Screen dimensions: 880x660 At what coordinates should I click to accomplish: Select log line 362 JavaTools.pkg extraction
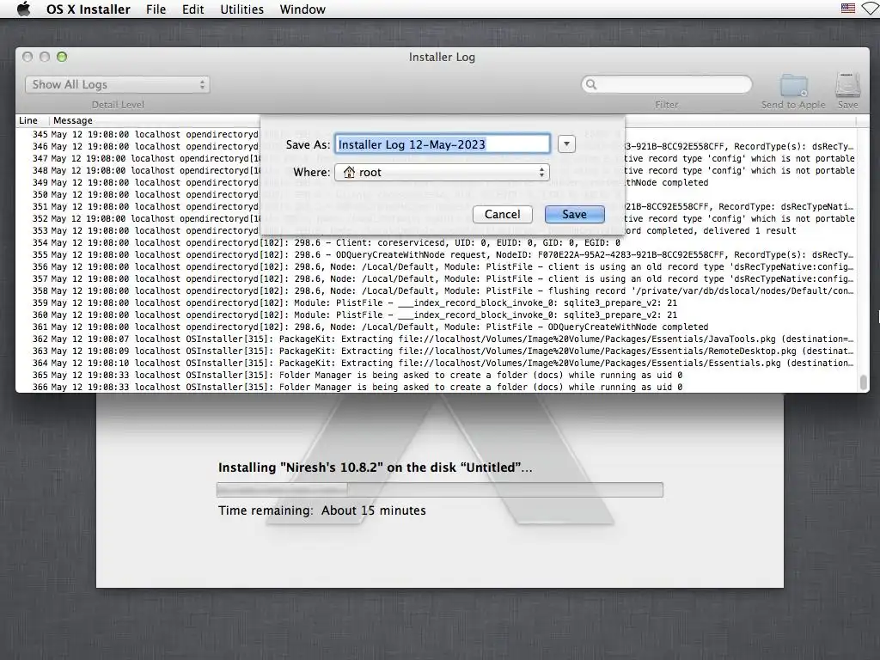435,339
